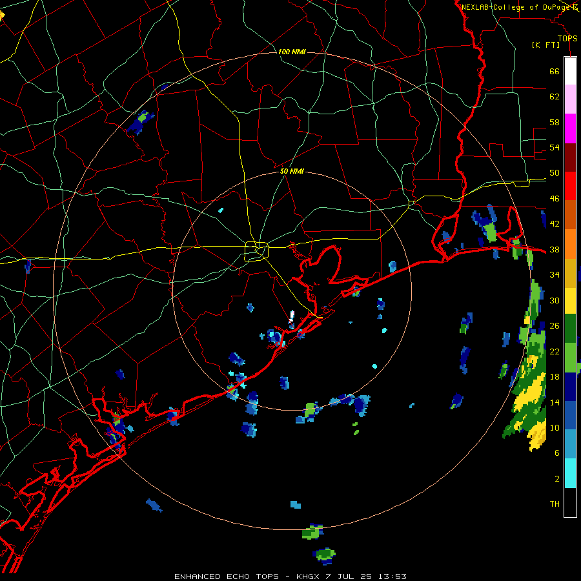Click the "50" legend value

tap(555, 173)
